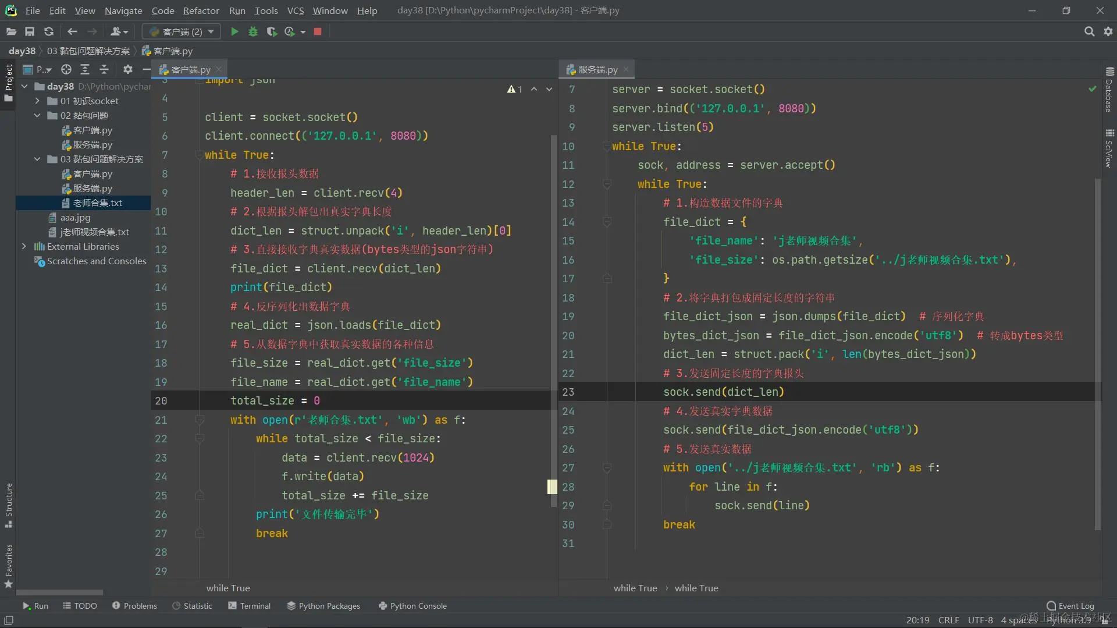Collapse the day38 root folder
The width and height of the screenshot is (1117, 628).
click(x=25, y=86)
